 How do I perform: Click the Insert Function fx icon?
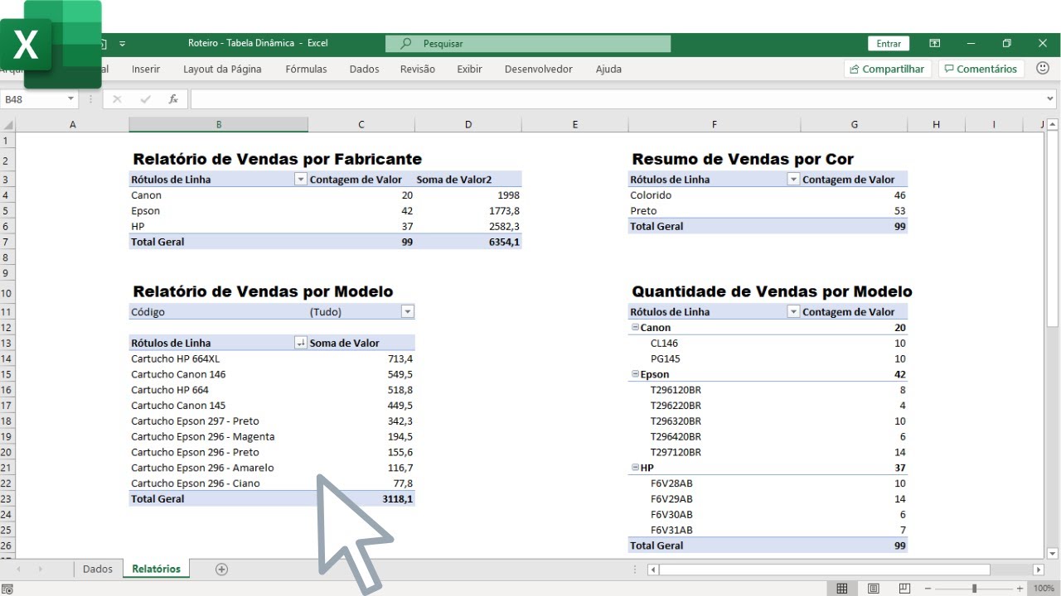[x=173, y=99]
